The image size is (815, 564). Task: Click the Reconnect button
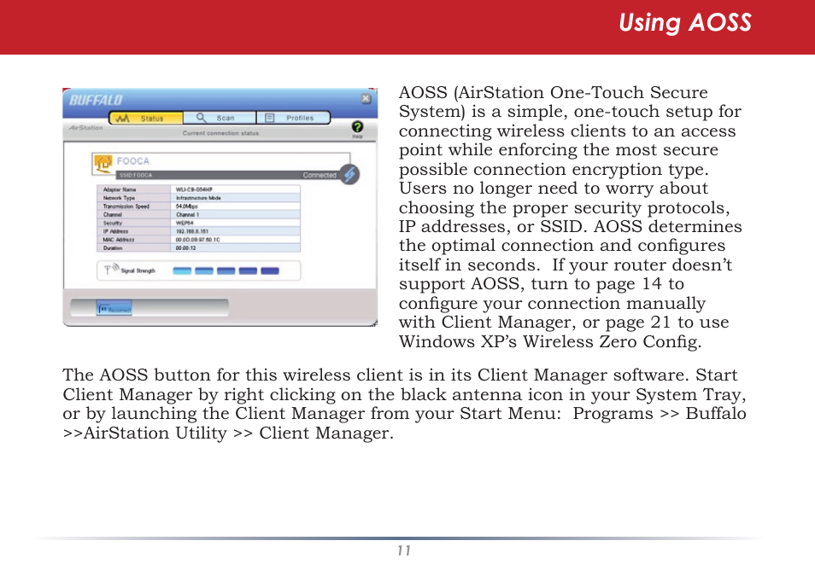(x=114, y=308)
